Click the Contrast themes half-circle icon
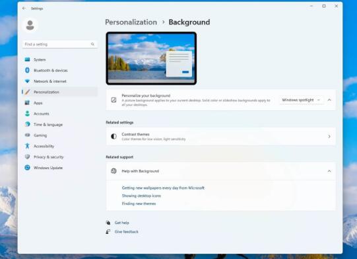The width and height of the screenshot is (357, 259). 114,136
